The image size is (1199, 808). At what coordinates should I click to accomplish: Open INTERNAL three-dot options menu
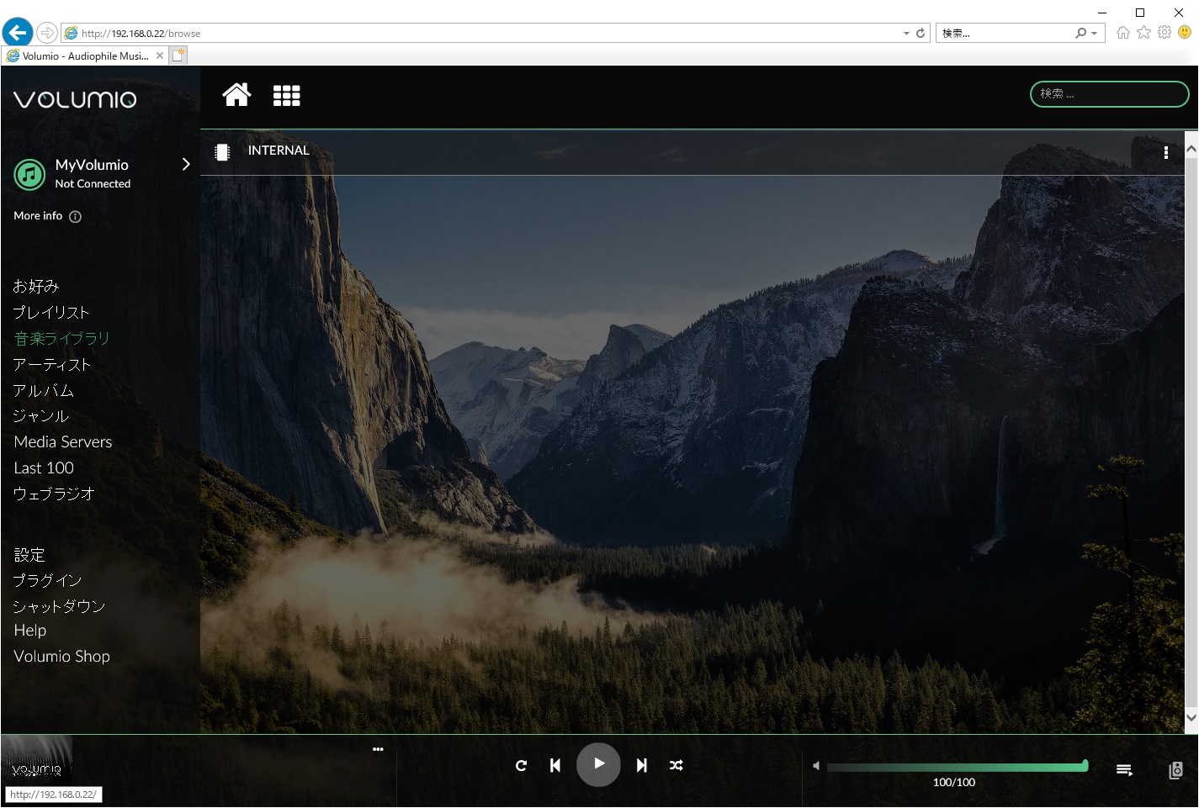[1165, 152]
